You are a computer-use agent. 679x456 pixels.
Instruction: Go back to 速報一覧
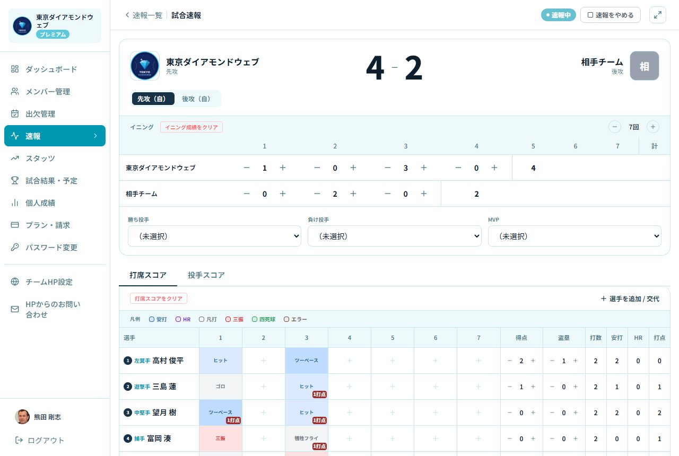coord(143,15)
